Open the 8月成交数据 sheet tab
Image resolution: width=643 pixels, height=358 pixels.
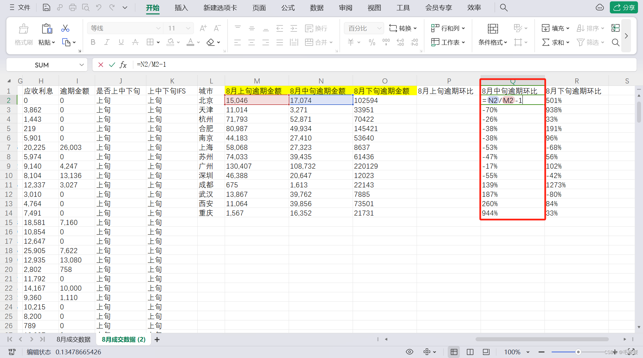pyautogui.click(x=73, y=340)
